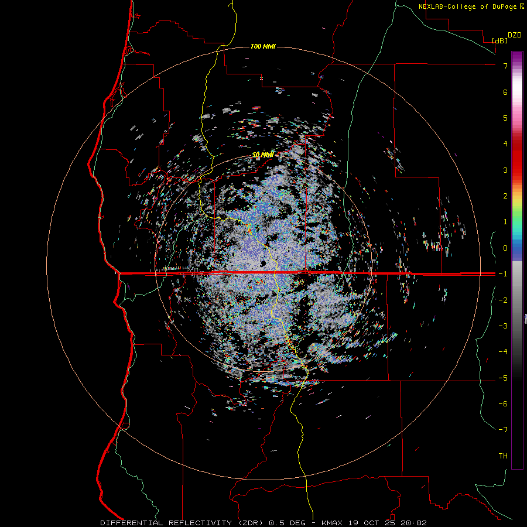
Task: Click the ZDR color scale bar
Action: click(517, 260)
